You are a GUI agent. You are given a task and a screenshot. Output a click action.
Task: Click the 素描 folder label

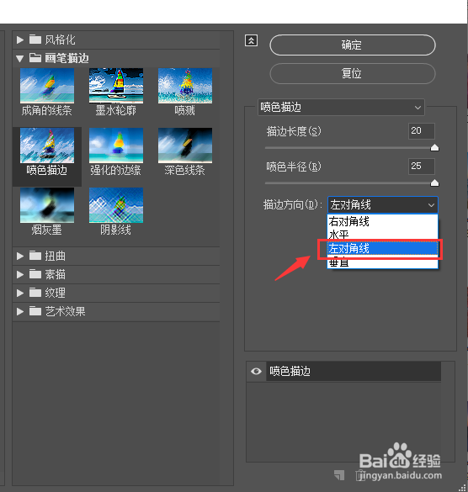tap(56, 274)
